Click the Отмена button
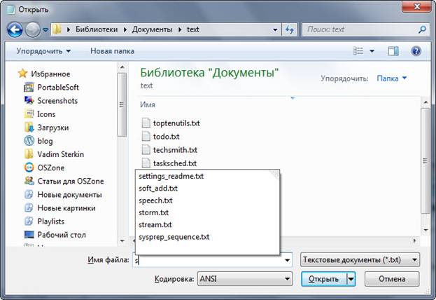This screenshot has width=436, height=300. (x=392, y=279)
